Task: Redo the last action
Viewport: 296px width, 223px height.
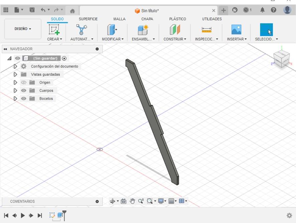Action: coord(56,10)
